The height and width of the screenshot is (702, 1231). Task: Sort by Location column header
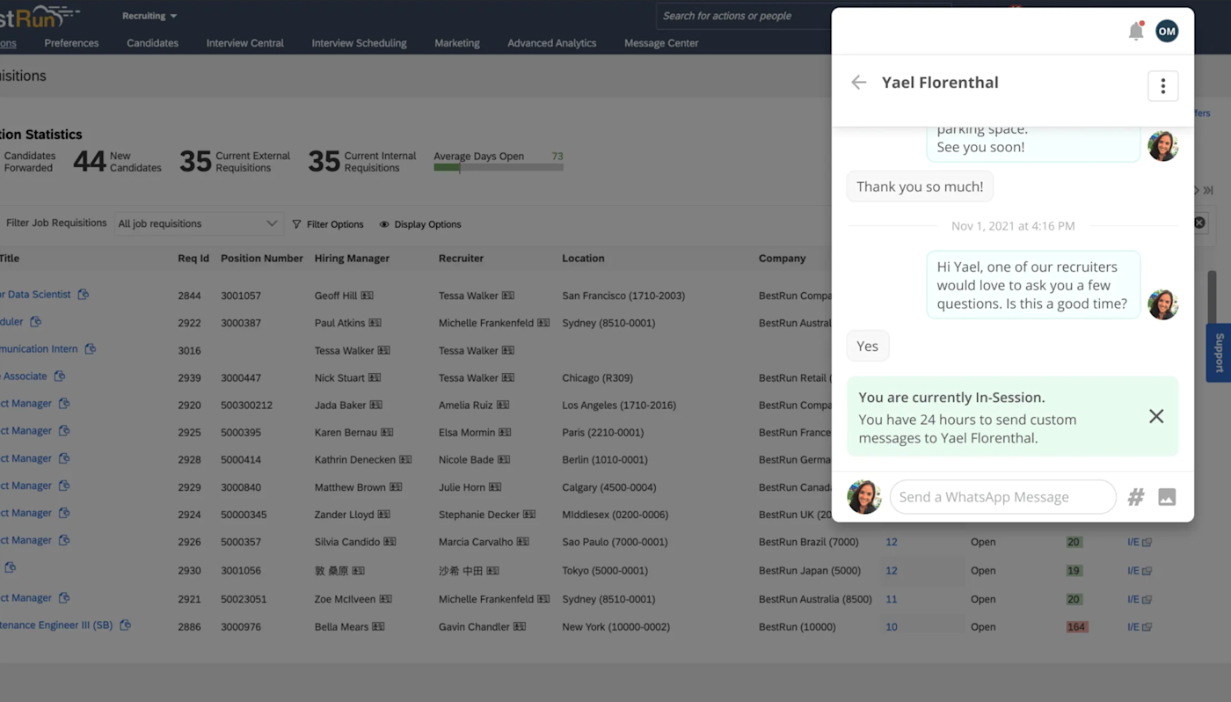[583, 259]
